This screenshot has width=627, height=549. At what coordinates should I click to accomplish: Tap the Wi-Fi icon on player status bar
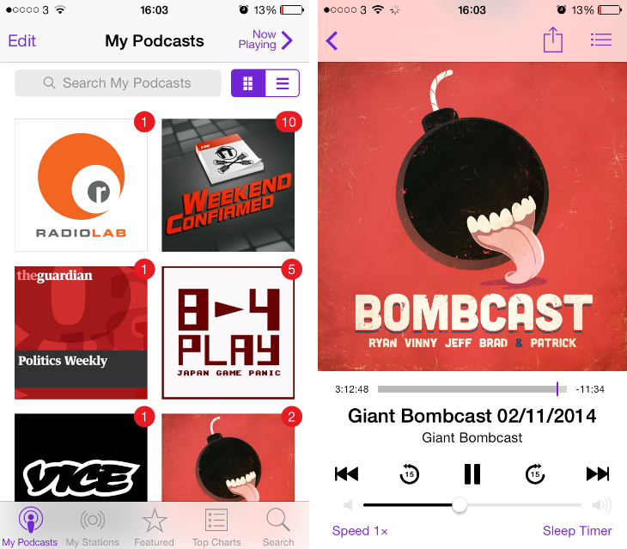click(x=378, y=9)
